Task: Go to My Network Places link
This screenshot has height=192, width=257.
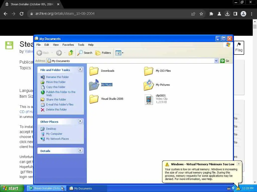Action: (57, 139)
